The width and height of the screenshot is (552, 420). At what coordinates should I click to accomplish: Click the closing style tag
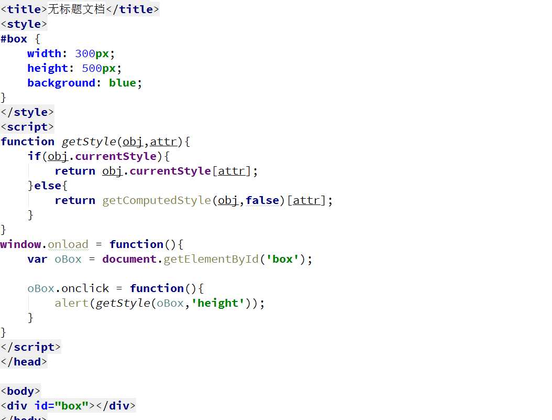[27, 112]
